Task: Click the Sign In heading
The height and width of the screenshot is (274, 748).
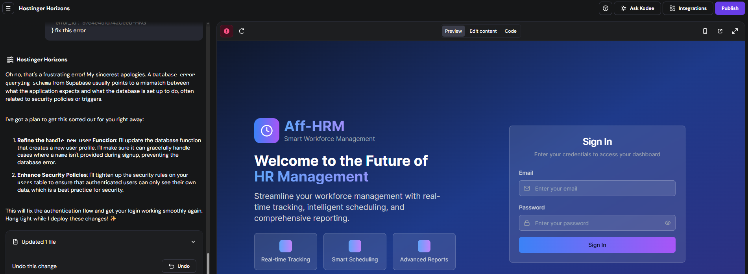Action: (597, 142)
